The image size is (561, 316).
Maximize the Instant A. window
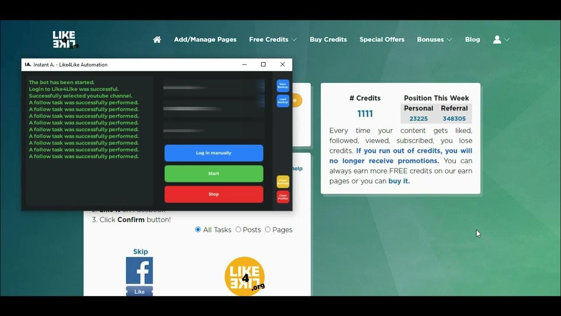pyautogui.click(x=263, y=65)
